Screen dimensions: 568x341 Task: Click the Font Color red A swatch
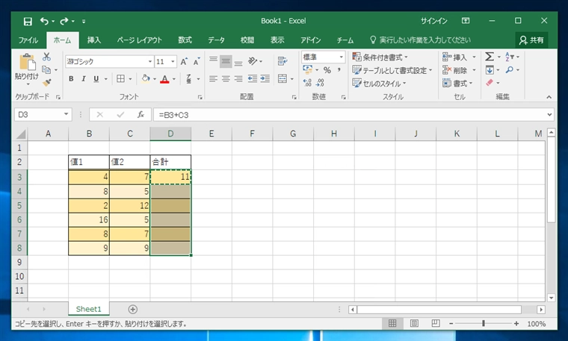[x=164, y=78]
